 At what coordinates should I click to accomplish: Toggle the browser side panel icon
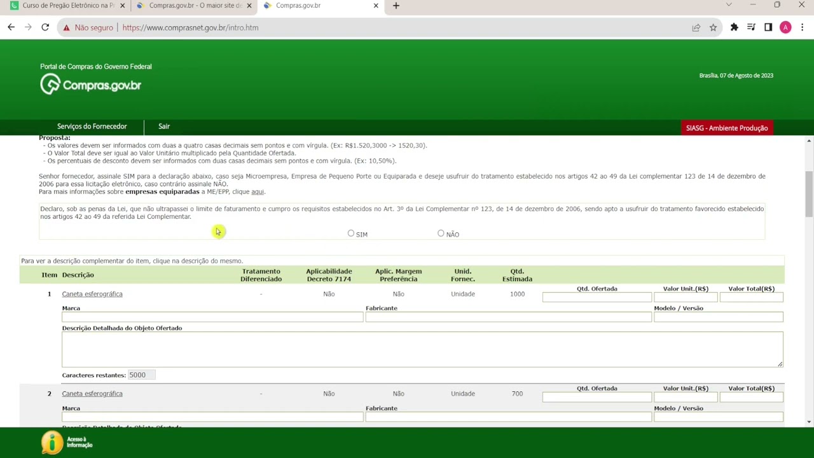pos(768,27)
